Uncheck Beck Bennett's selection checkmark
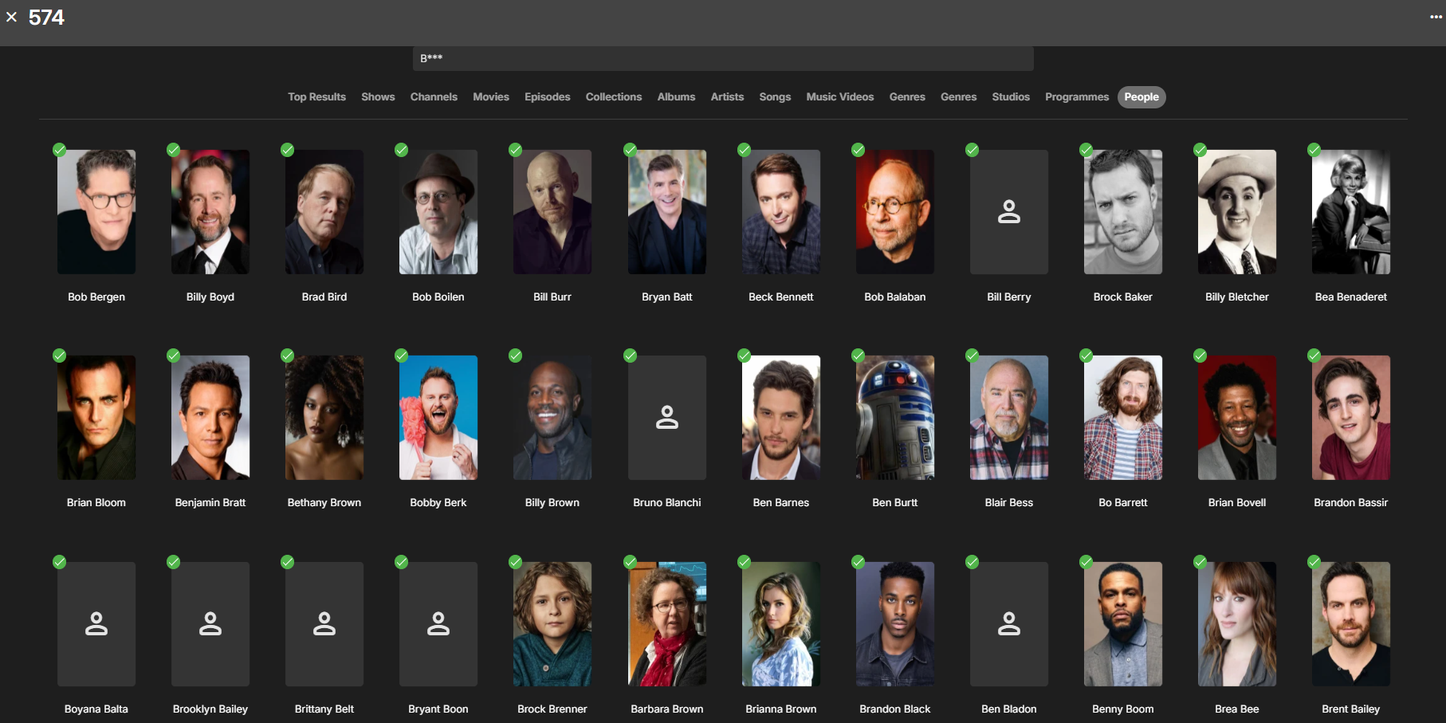The image size is (1446, 723). (744, 150)
